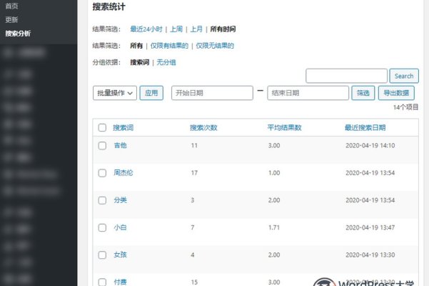Check the 周杰伦 row checkbox

click(102, 173)
